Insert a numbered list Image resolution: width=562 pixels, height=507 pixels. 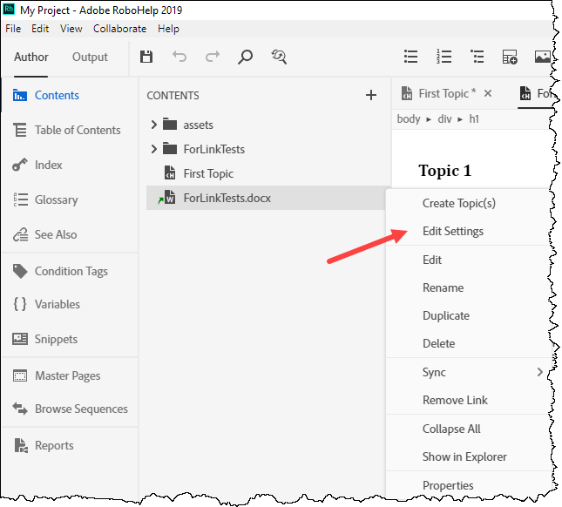(x=444, y=57)
